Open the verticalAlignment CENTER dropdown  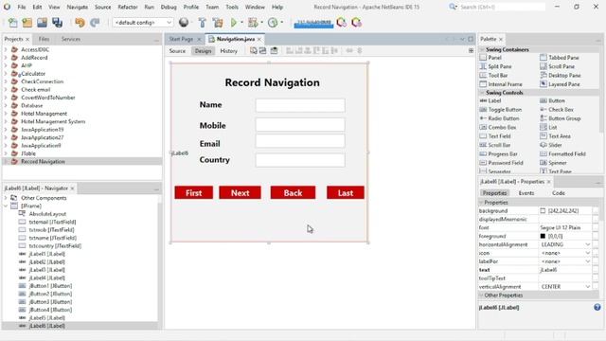[x=587, y=287]
